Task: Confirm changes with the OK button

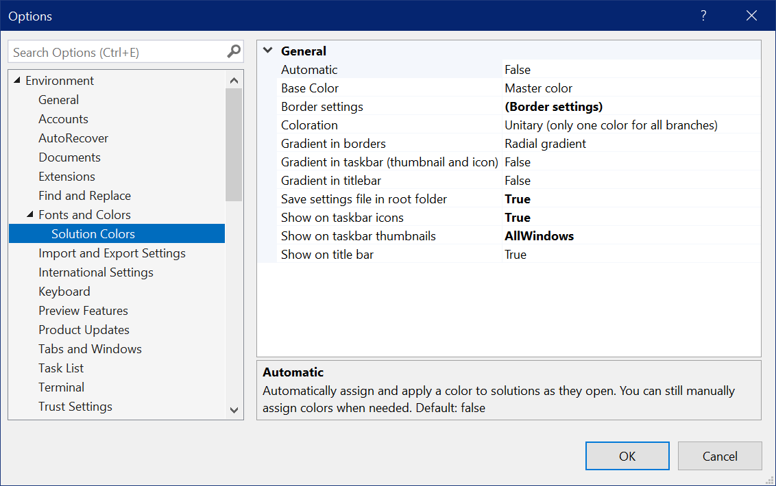Action: click(x=627, y=456)
